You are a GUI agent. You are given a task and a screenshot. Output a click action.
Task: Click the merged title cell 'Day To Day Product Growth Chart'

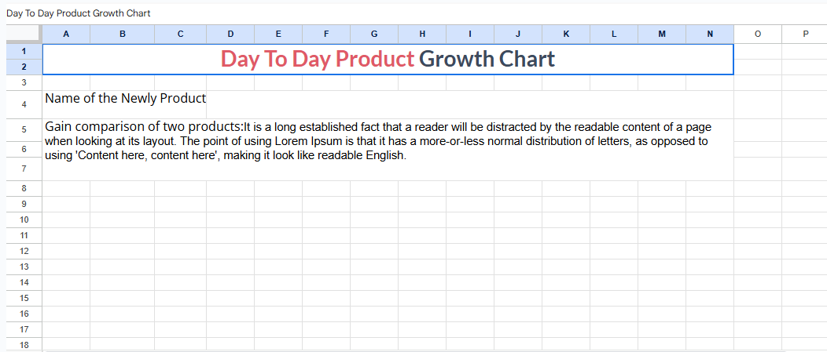coord(388,59)
